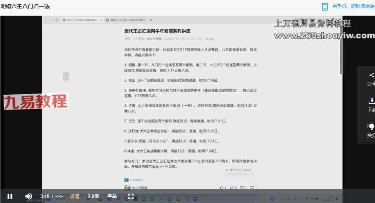
Task: Mute the video volume speaker icon
Action: (29, 196)
